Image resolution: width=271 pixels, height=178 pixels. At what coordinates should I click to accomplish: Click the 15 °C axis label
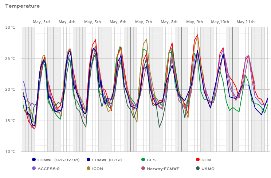click(x=10, y=121)
